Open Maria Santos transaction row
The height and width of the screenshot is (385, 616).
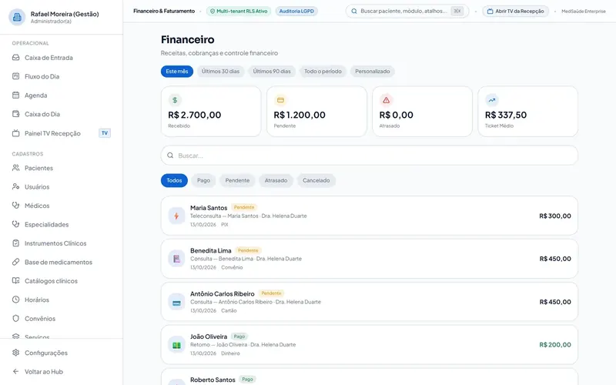click(x=370, y=216)
